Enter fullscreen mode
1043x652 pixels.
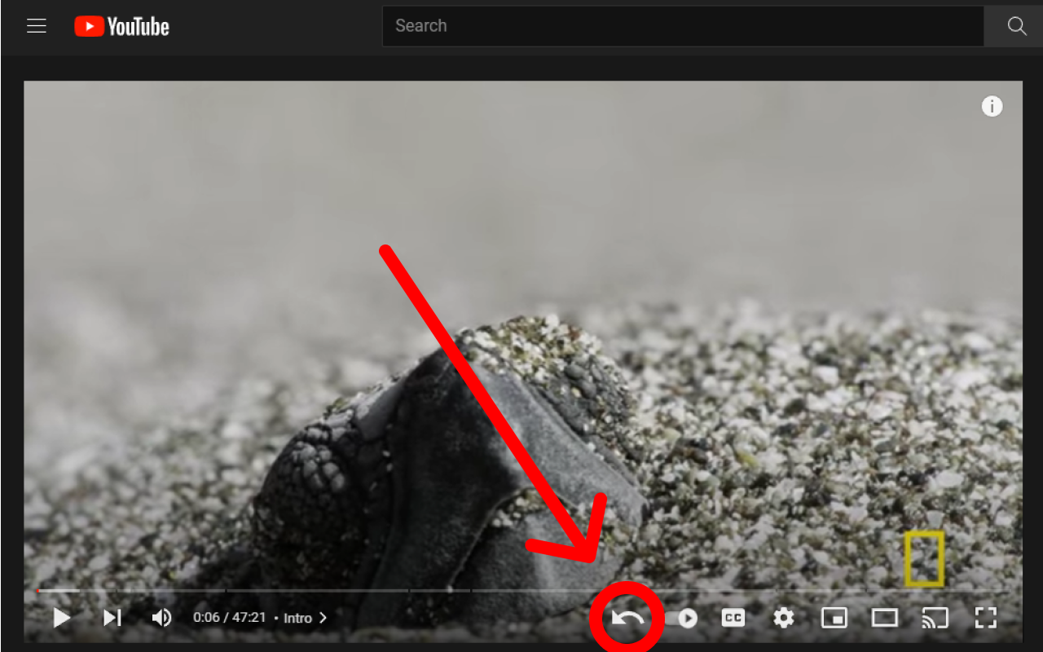click(x=986, y=618)
